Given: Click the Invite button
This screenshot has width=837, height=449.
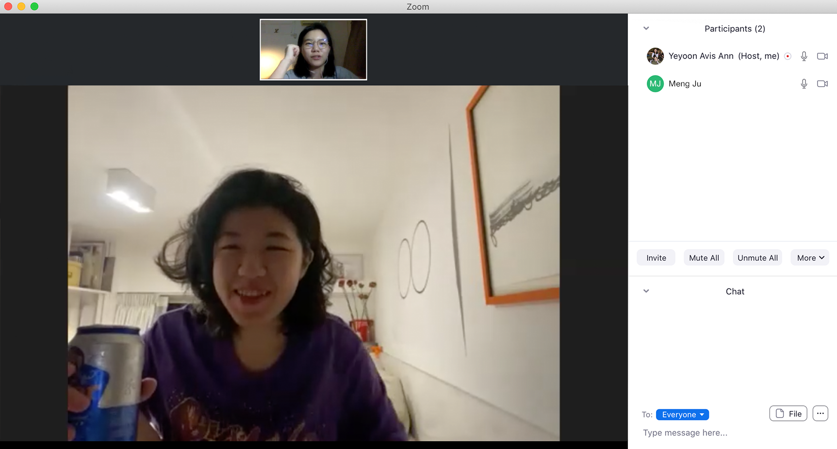Looking at the screenshot, I should [x=656, y=258].
